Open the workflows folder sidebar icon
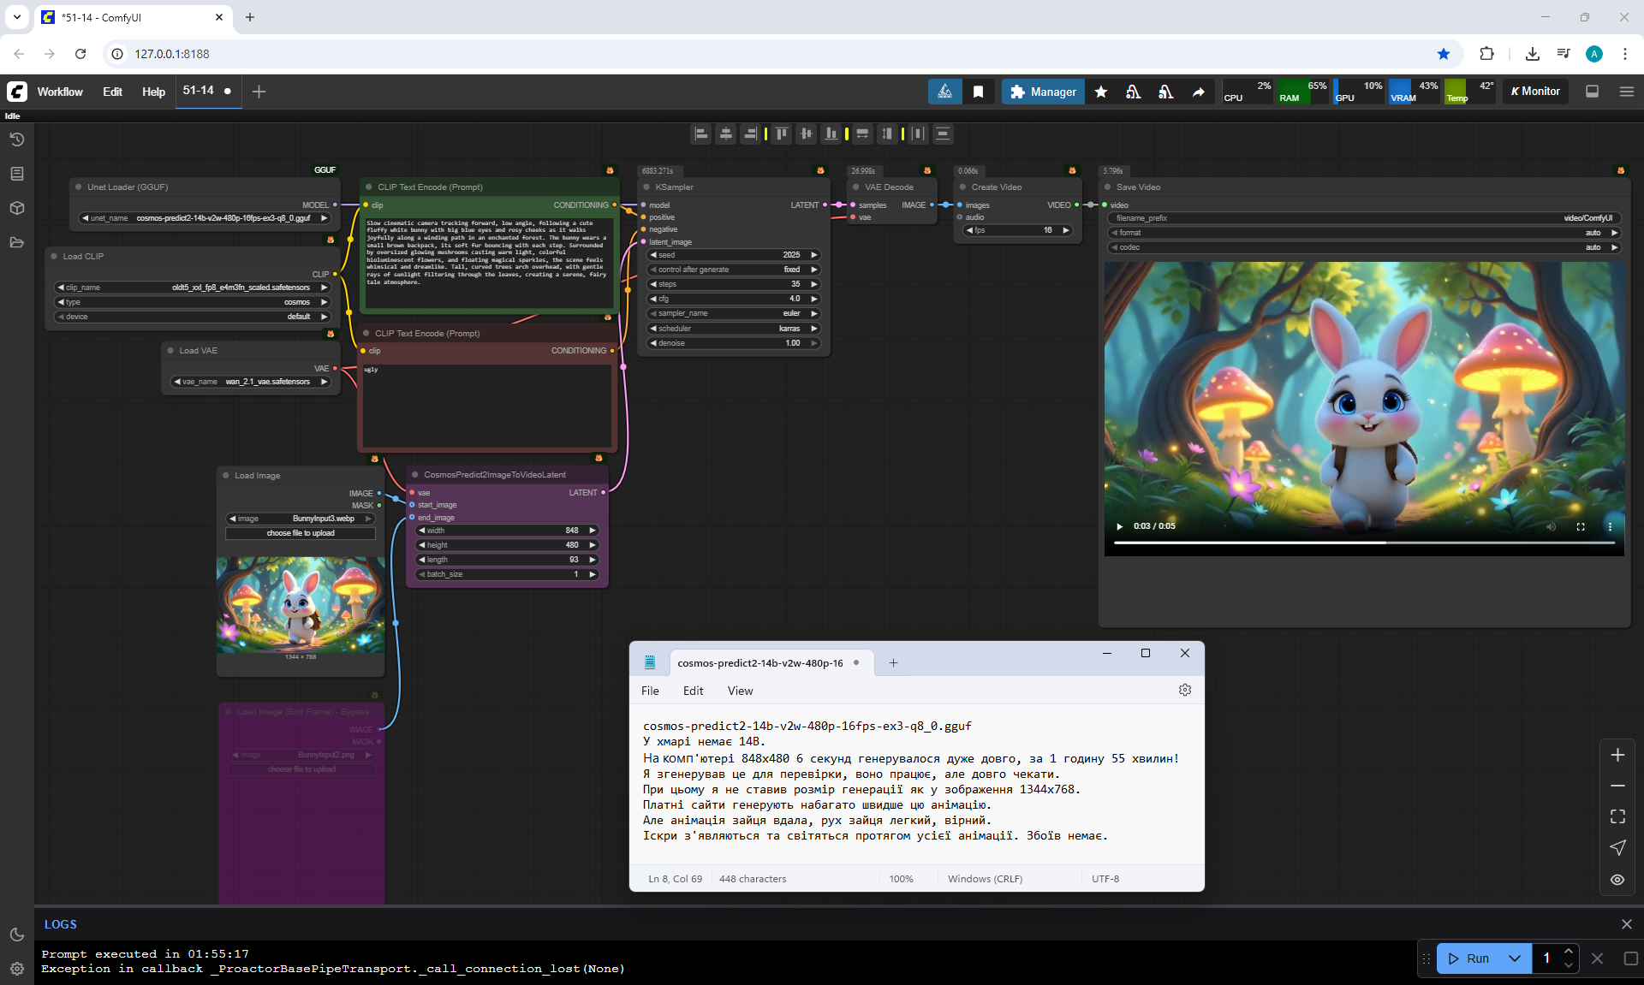 click(16, 242)
